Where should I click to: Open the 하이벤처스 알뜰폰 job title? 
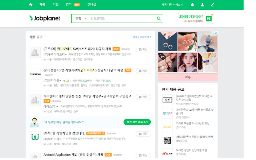87,96
